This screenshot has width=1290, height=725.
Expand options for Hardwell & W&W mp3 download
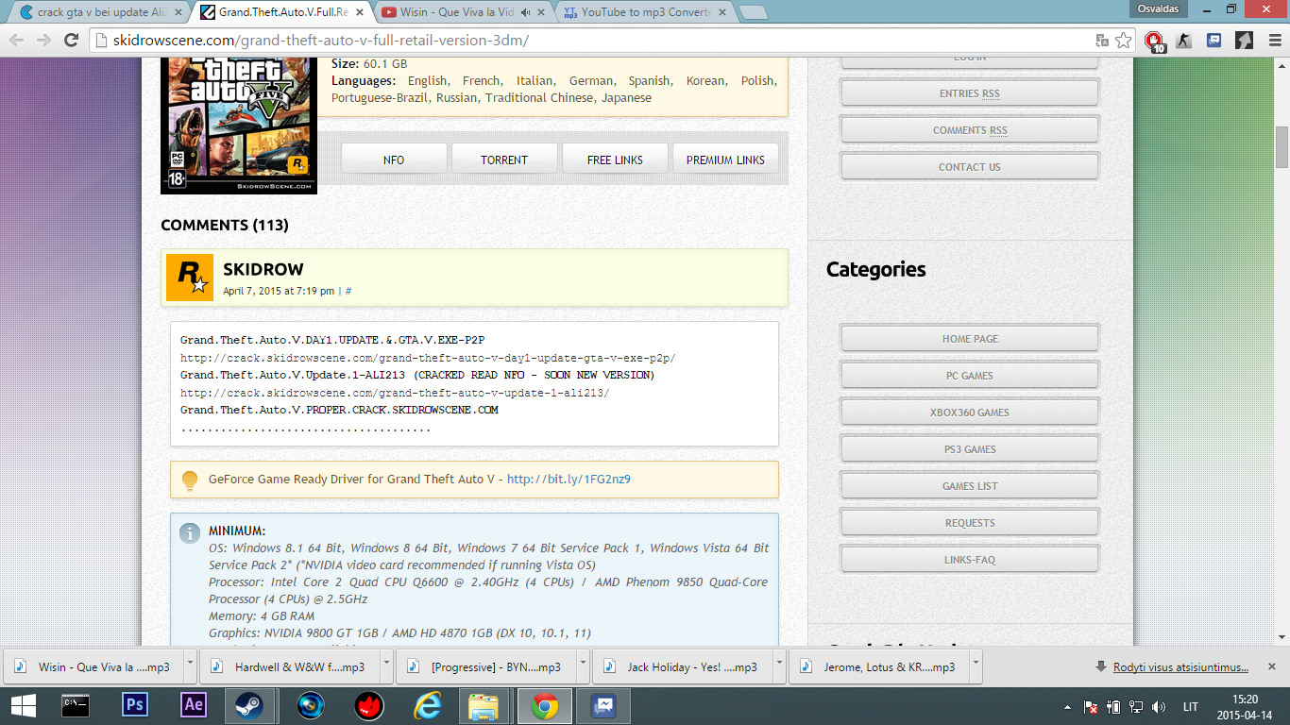tap(386, 665)
